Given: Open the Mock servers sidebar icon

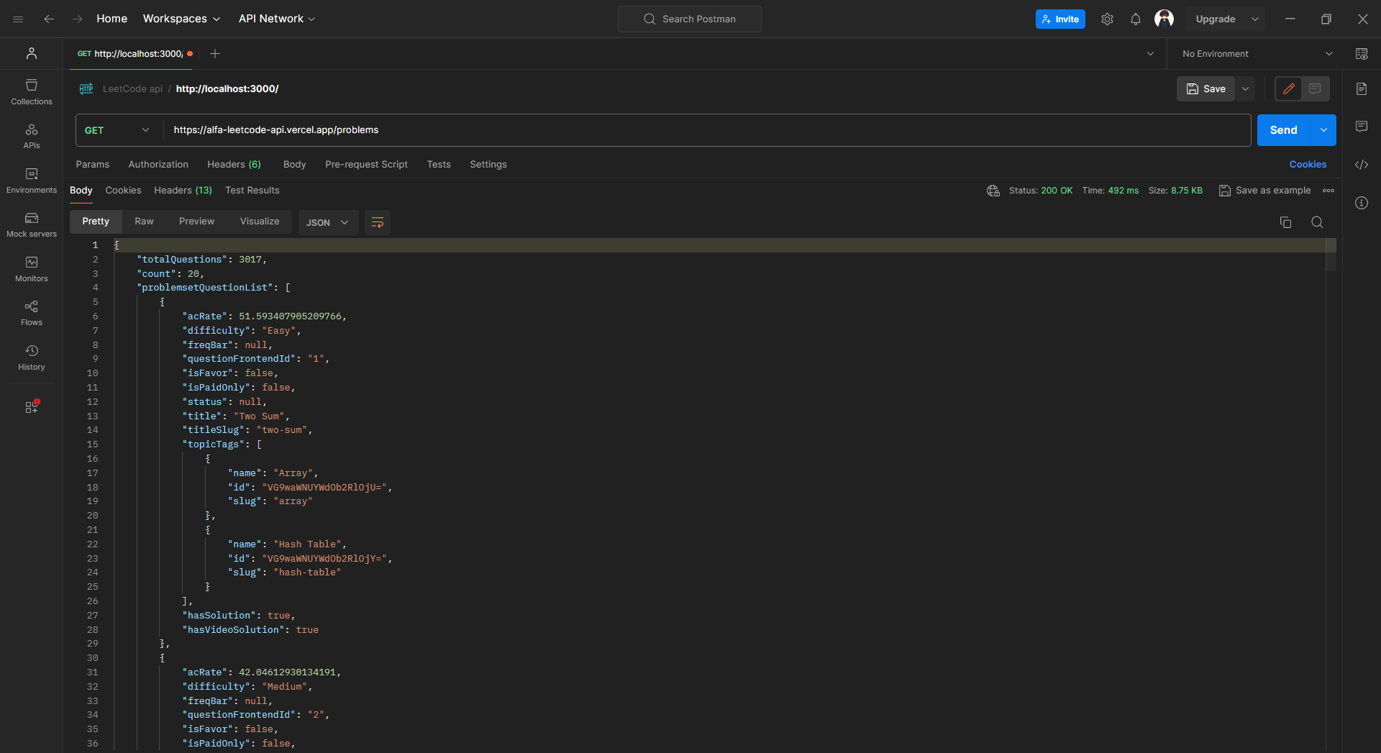Looking at the screenshot, I should 32,224.
